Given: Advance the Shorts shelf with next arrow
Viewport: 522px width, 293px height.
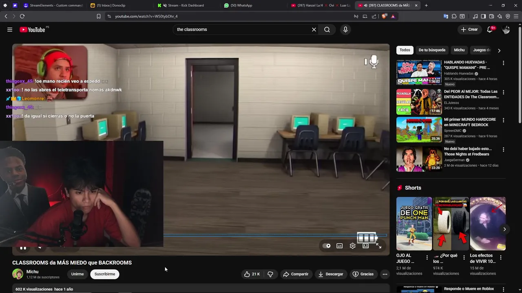Looking at the screenshot, I should point(504,229).
